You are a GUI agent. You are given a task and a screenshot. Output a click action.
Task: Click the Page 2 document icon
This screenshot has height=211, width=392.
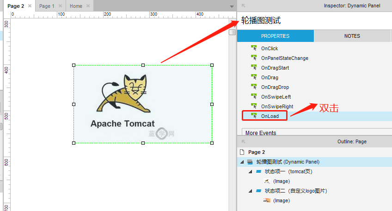tap(242, 152)
